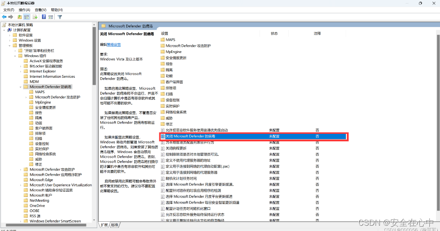
Task: Select 本地计算机 策略 root in tree
Action: [20, 25]
